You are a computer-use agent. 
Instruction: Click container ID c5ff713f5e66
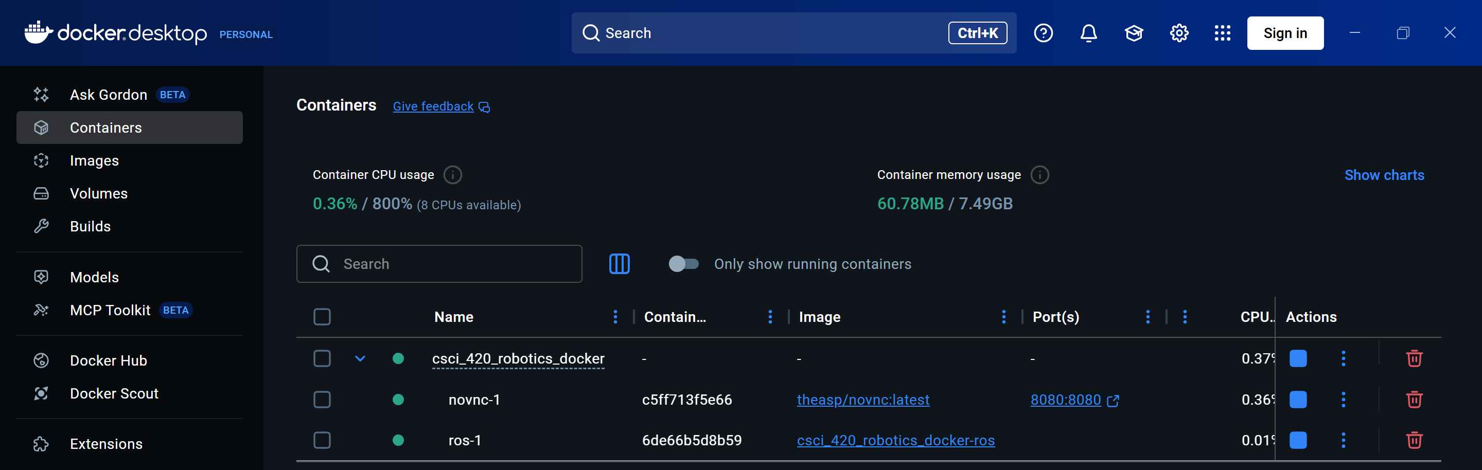click(686, 400)
